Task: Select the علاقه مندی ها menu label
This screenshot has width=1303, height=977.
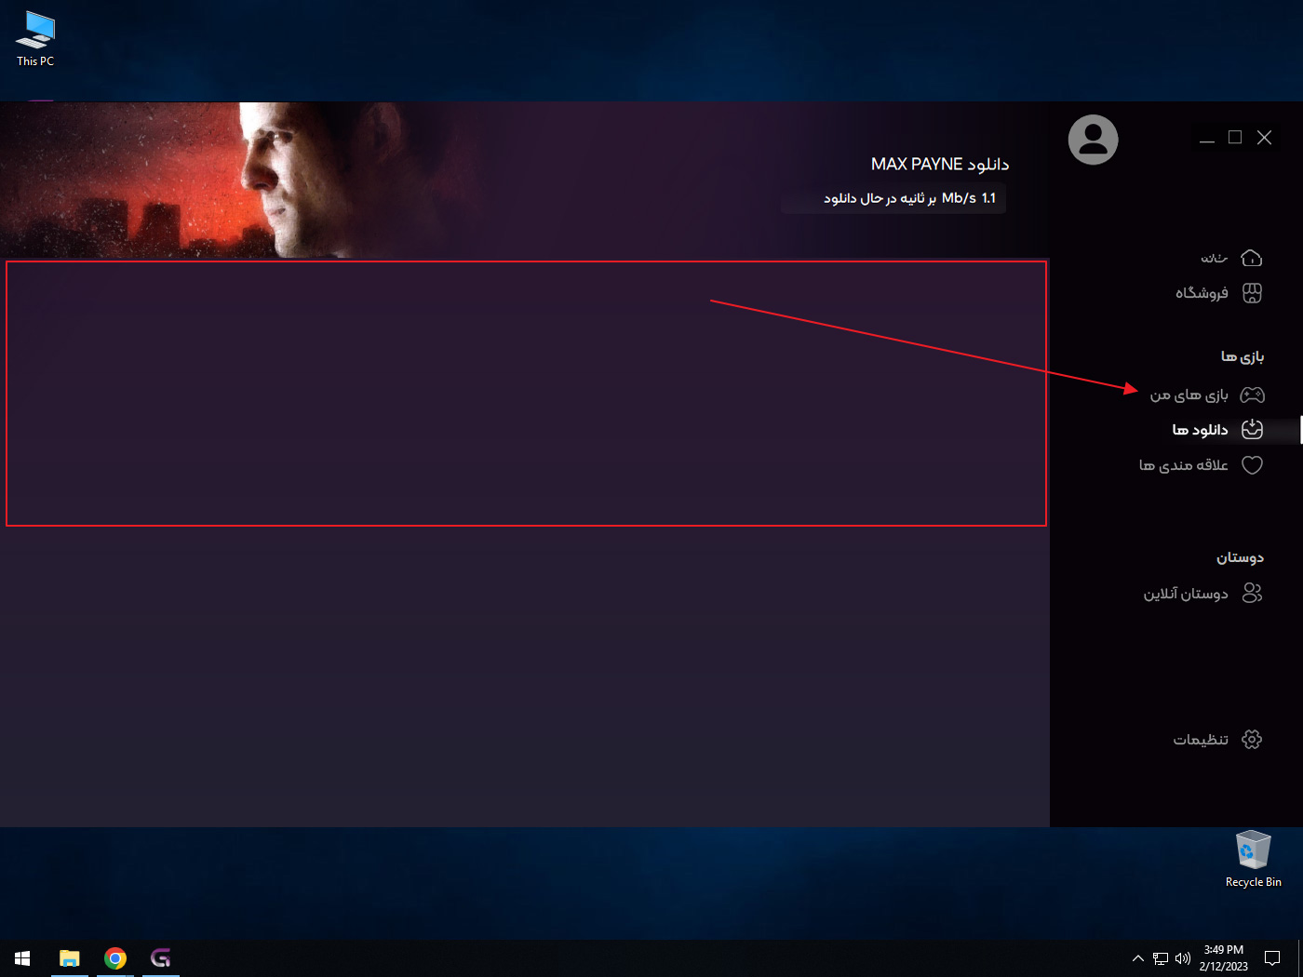Action: (x=1183, y=465)
